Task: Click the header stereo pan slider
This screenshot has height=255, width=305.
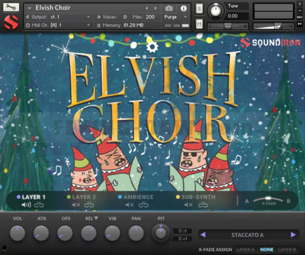Action: (x=228, y=26)
